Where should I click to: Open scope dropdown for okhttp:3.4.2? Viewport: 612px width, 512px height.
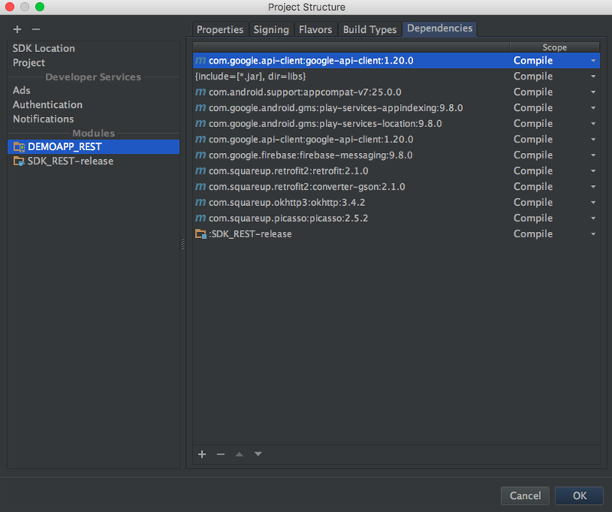(x=594, y=202)
